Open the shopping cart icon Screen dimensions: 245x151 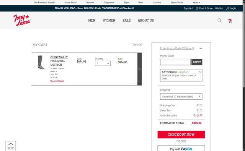(x=230, y=21)
